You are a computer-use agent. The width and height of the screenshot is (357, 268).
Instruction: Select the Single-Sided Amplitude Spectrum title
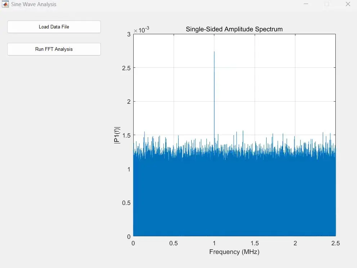[234, 29]
